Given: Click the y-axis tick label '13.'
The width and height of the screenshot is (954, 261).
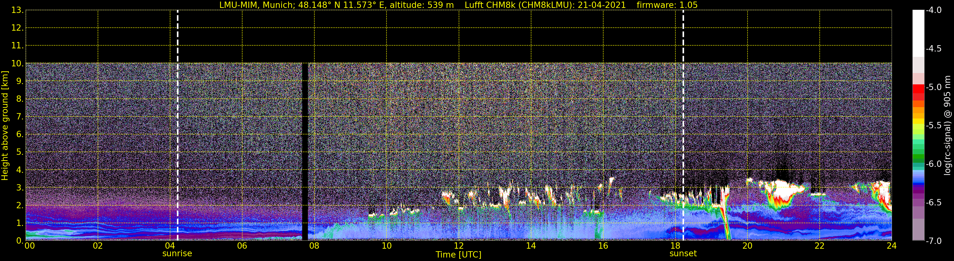Looking at the screenshot, I should (17, 10).
